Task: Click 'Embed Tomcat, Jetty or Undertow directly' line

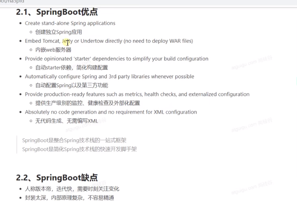Action: click(x=109, y=41)
